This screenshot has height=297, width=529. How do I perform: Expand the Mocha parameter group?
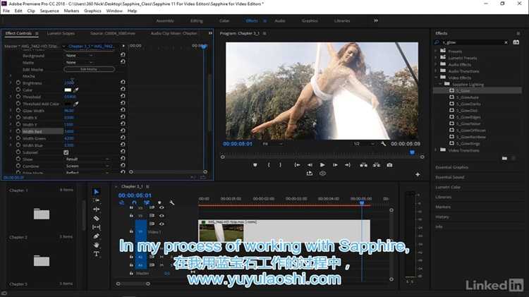pos(11,76)
